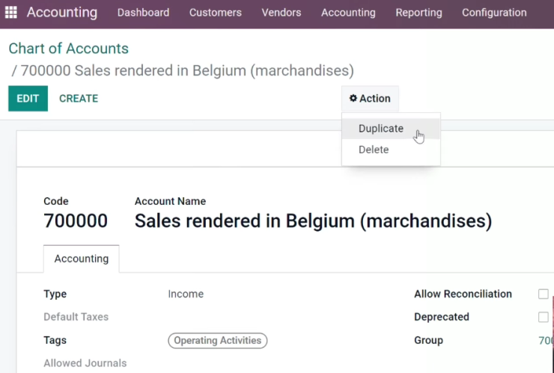The width and height of the screenshot is (554, 373).
Task: Open the apps grid menu icon
Action: pyautogui.click(x=11, y=13)
